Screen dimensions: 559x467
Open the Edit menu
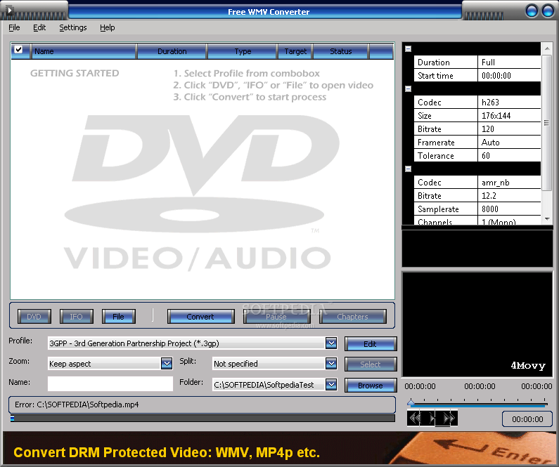(39, 27)
